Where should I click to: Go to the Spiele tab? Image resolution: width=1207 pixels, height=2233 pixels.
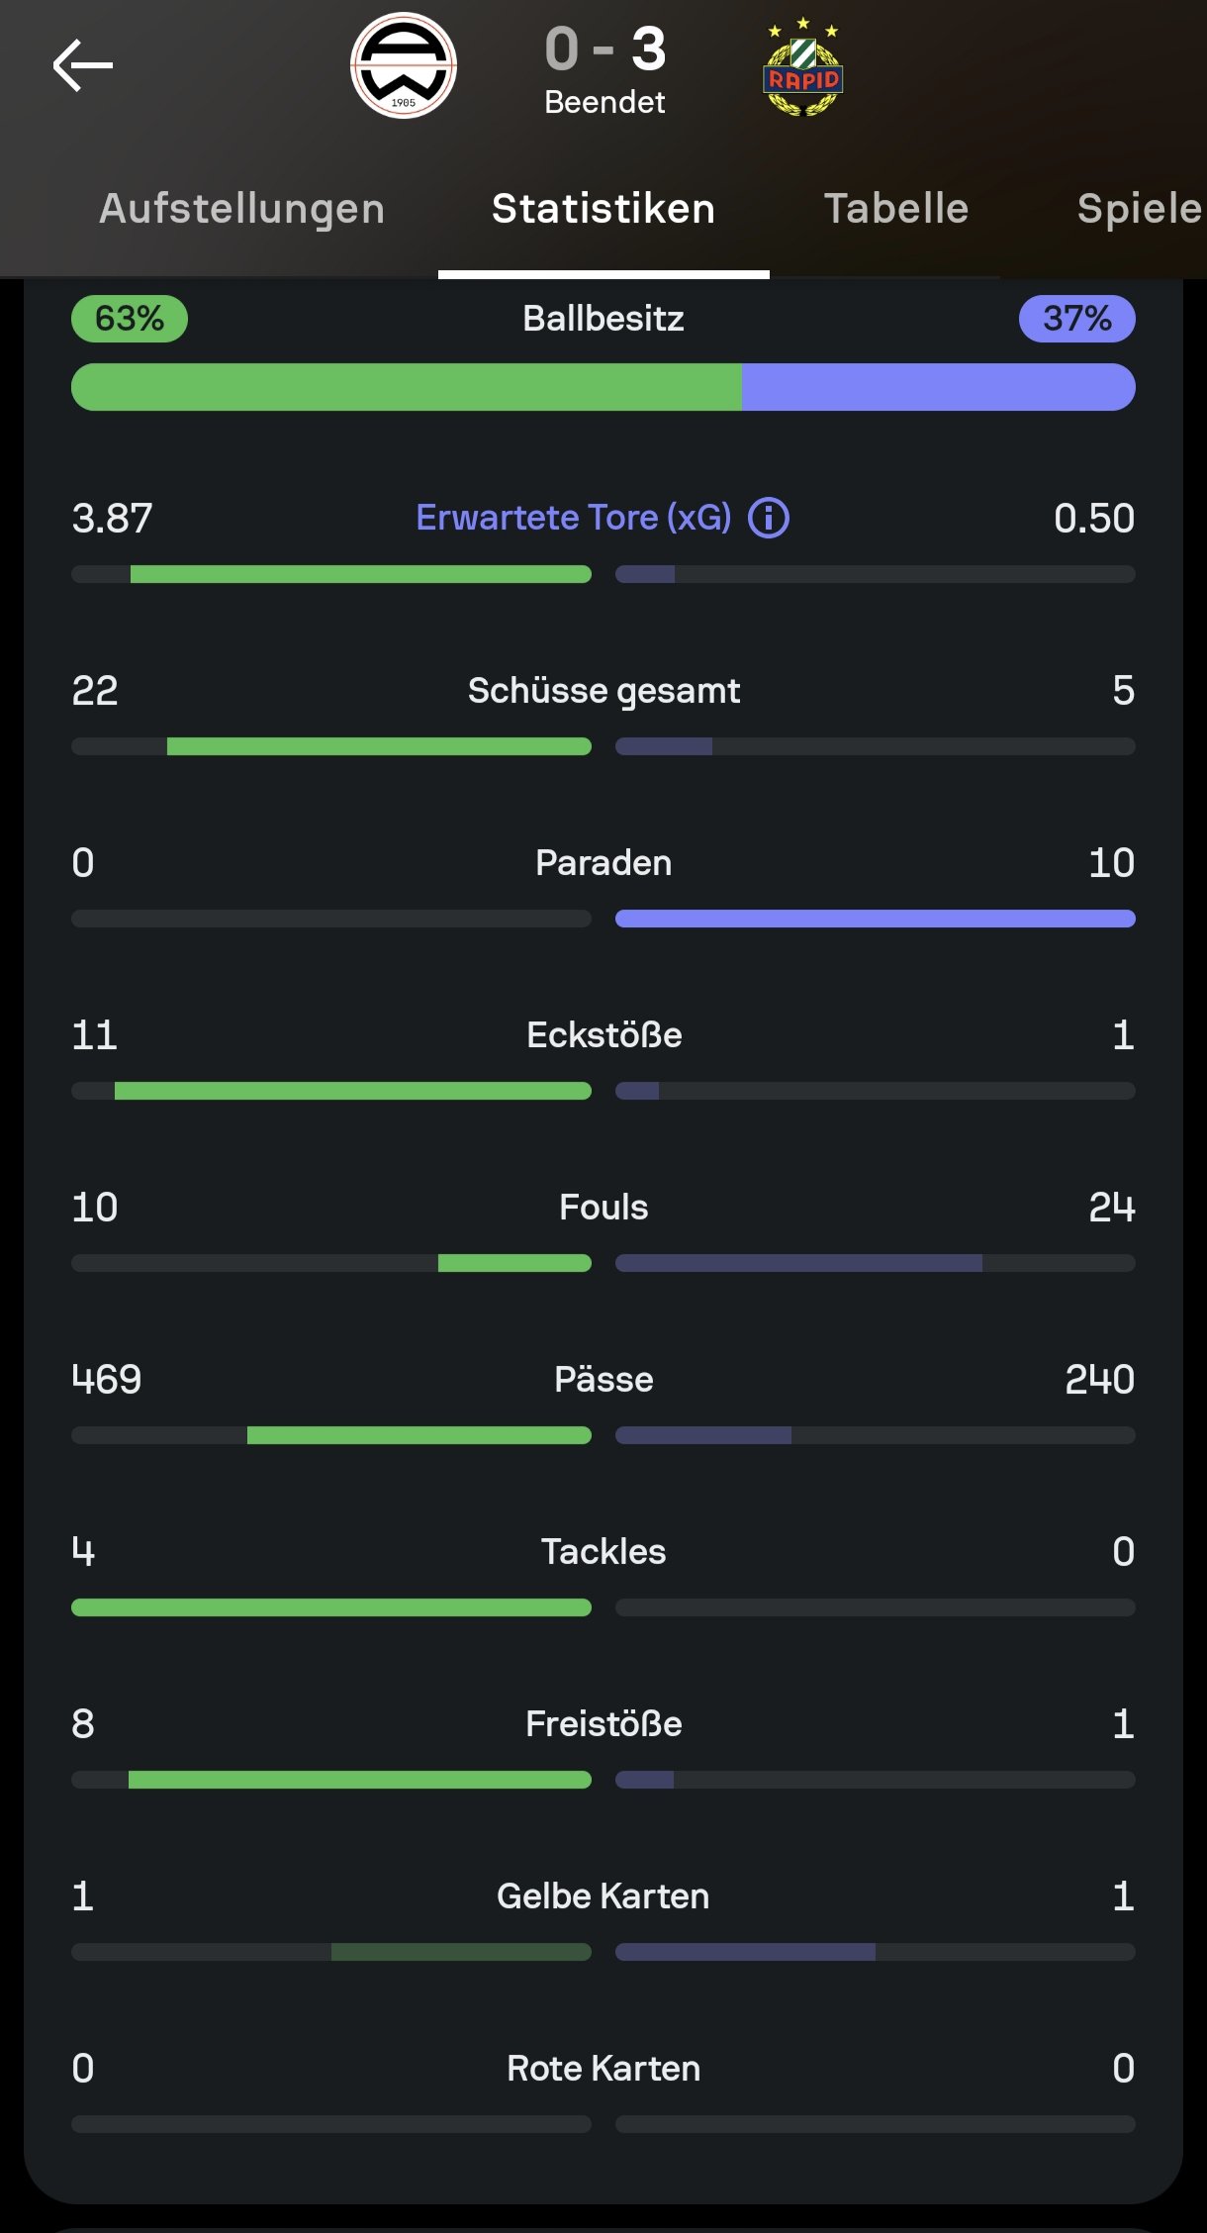1138,209
